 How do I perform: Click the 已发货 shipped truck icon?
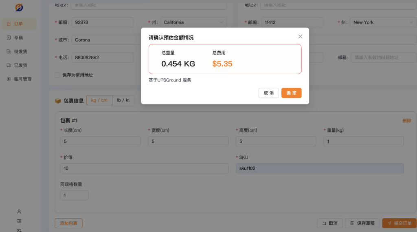(9, 65)
